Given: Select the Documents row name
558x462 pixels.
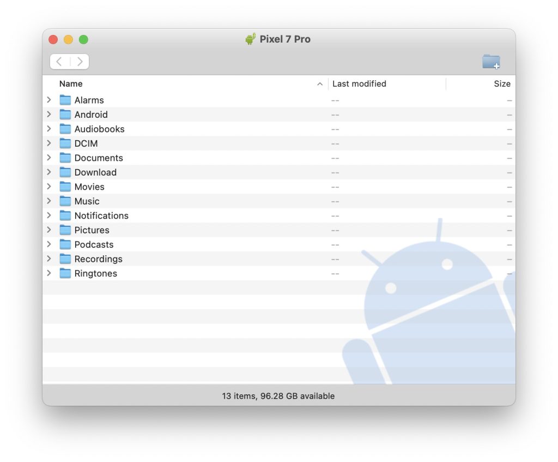Looking at the screenshot, I should pyautogui.click(x=99, y=158).
